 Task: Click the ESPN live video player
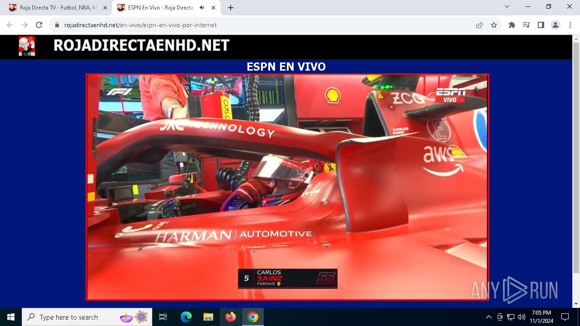287,187
